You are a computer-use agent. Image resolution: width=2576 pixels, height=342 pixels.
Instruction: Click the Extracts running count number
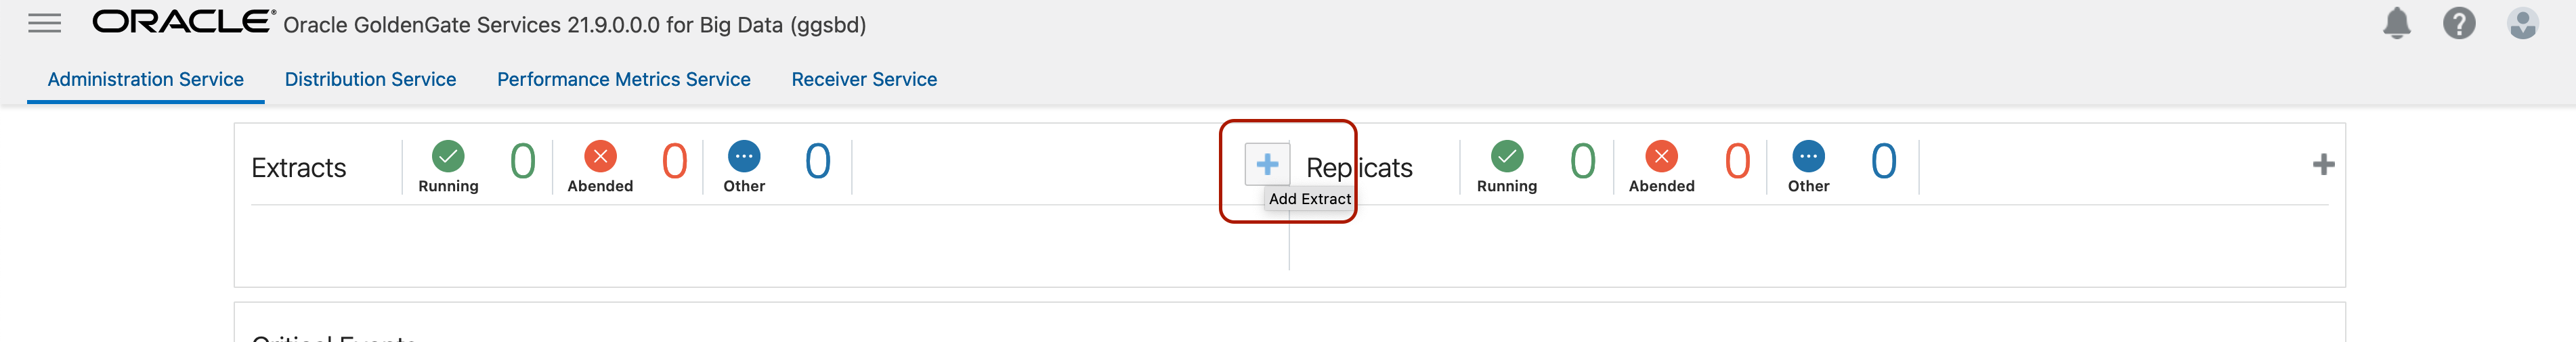523,162
